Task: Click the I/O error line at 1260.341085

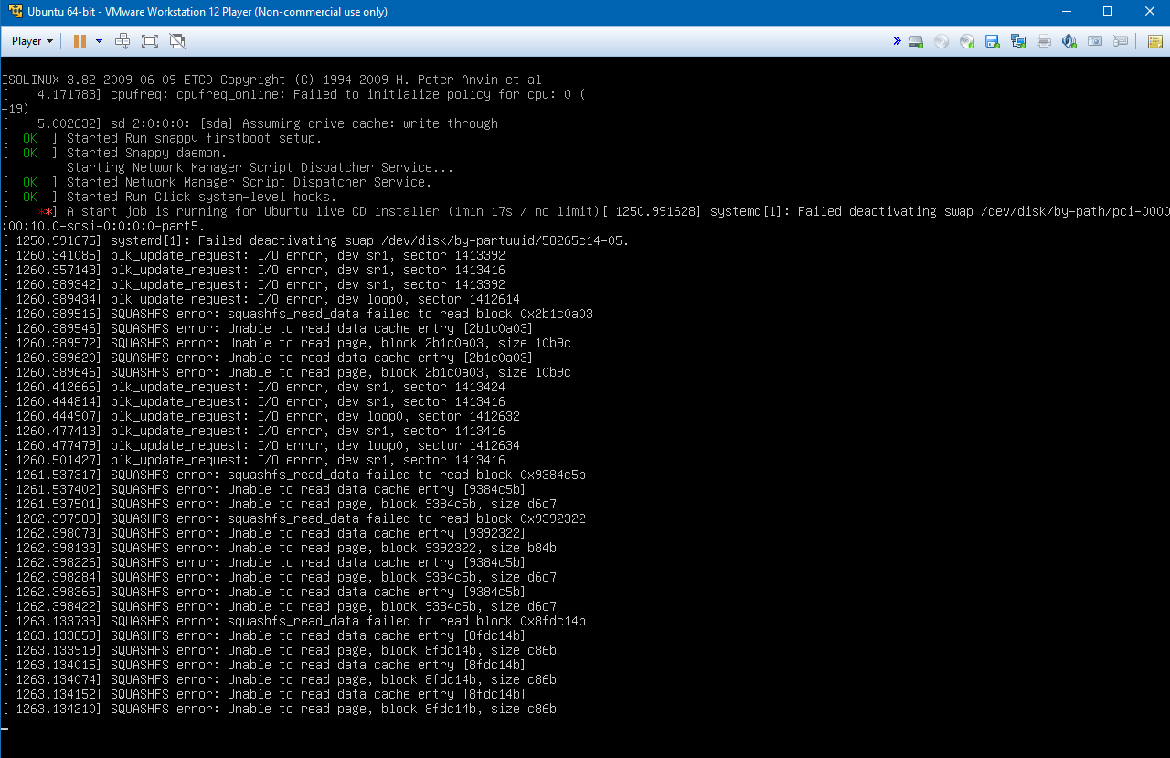Action: click(253, 255)
